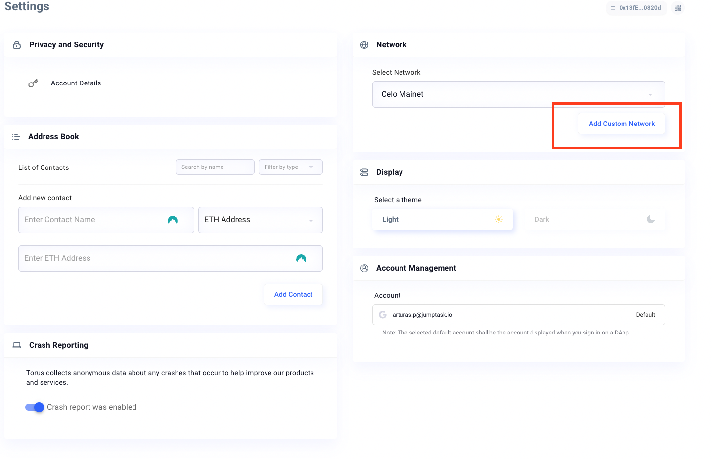Click the Enter Contact Name field
Image resolution: width=712 pixels, height=459 pixels.
click(106, 220)
